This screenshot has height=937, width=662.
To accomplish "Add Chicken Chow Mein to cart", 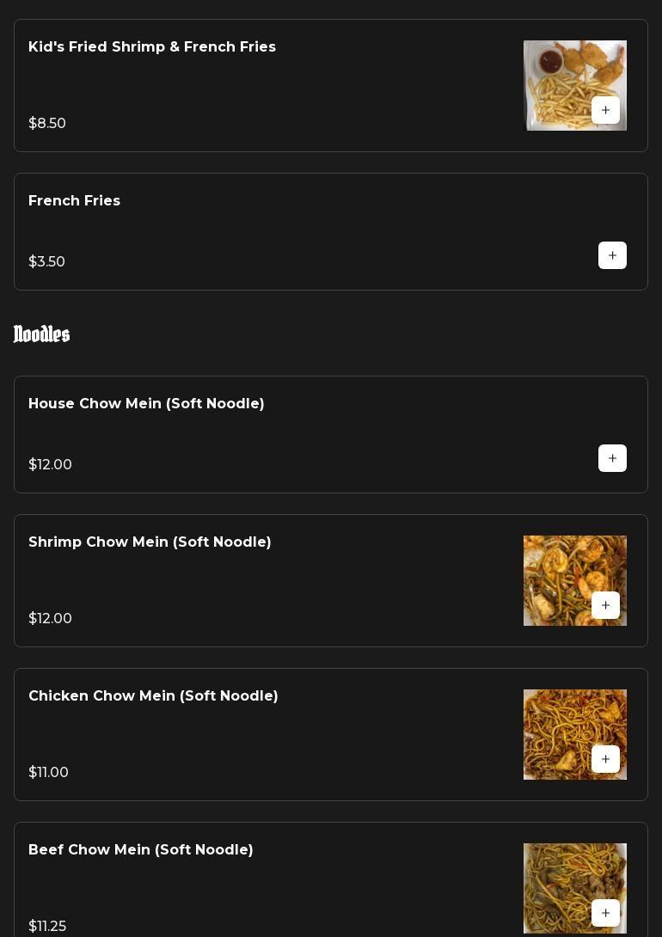I will point(605,759).
